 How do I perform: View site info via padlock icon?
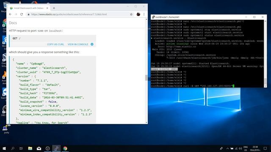pos(28,14)
